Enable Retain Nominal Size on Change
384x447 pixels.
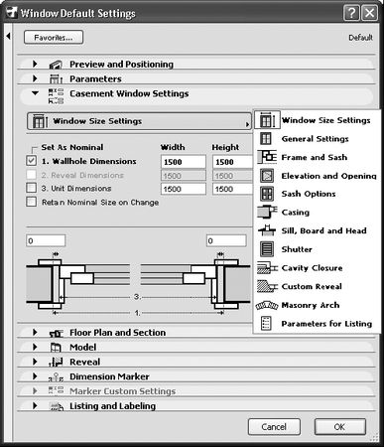(x=32, y=202)
